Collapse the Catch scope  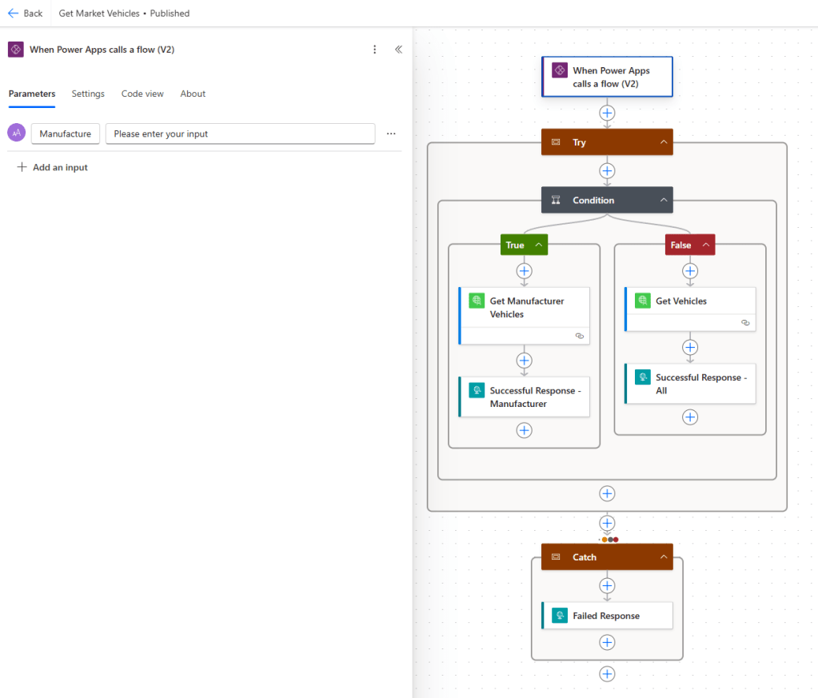click(663, 557)
